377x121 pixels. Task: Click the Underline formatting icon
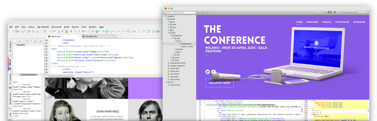[x=79, y=31]
